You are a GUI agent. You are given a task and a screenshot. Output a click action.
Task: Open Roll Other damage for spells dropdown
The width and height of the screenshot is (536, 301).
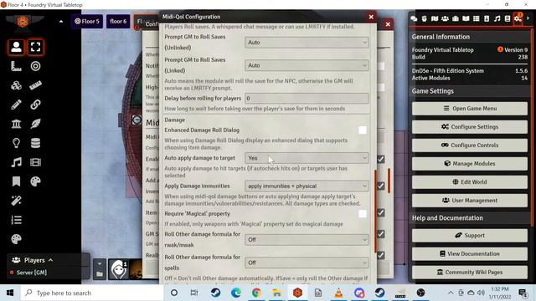pos(307,263)
